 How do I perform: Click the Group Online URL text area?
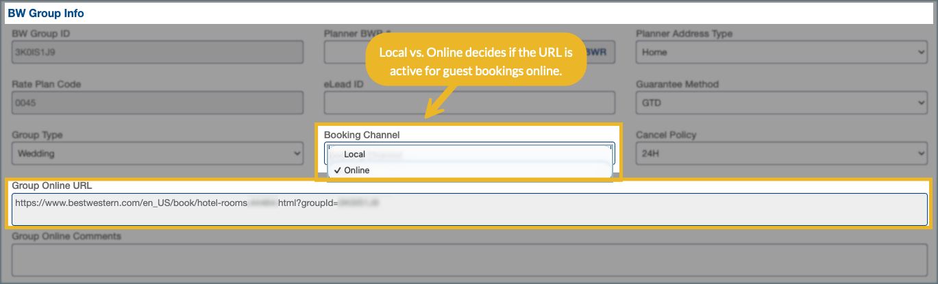(469, 209)
